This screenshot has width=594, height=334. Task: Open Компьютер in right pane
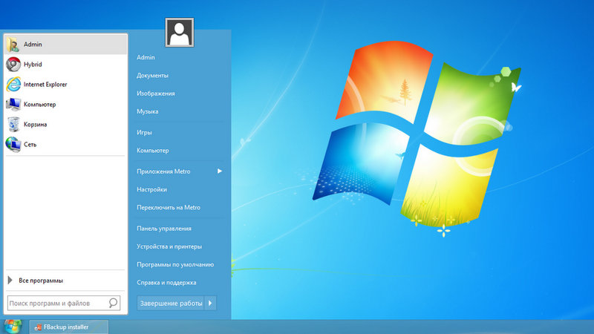[153, 151]
